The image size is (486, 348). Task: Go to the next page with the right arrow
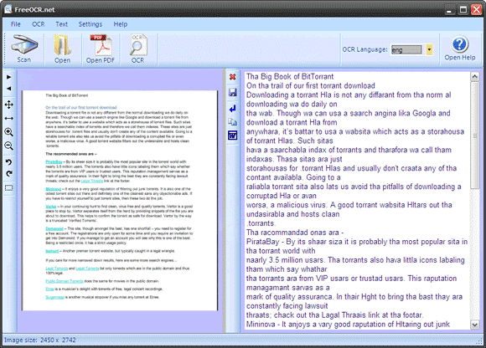click(x=9, y=77)
